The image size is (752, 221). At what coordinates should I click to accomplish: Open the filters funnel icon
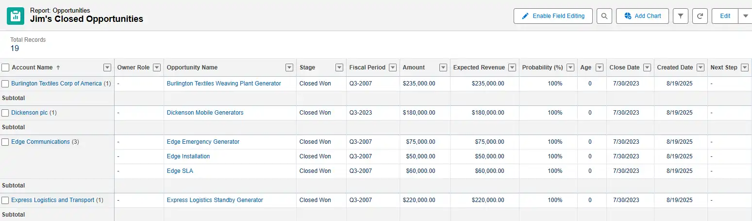[681, 16]
